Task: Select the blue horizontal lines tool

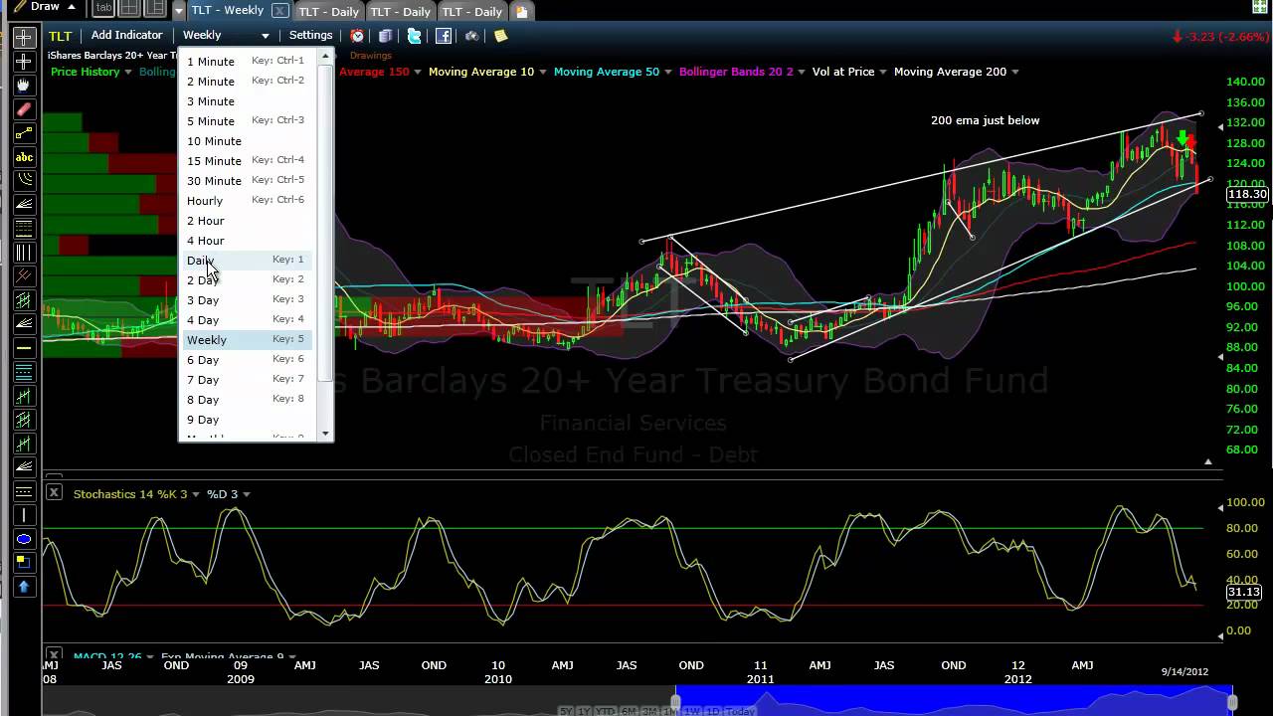Action: pyautogui.click(x=24, y=372)
